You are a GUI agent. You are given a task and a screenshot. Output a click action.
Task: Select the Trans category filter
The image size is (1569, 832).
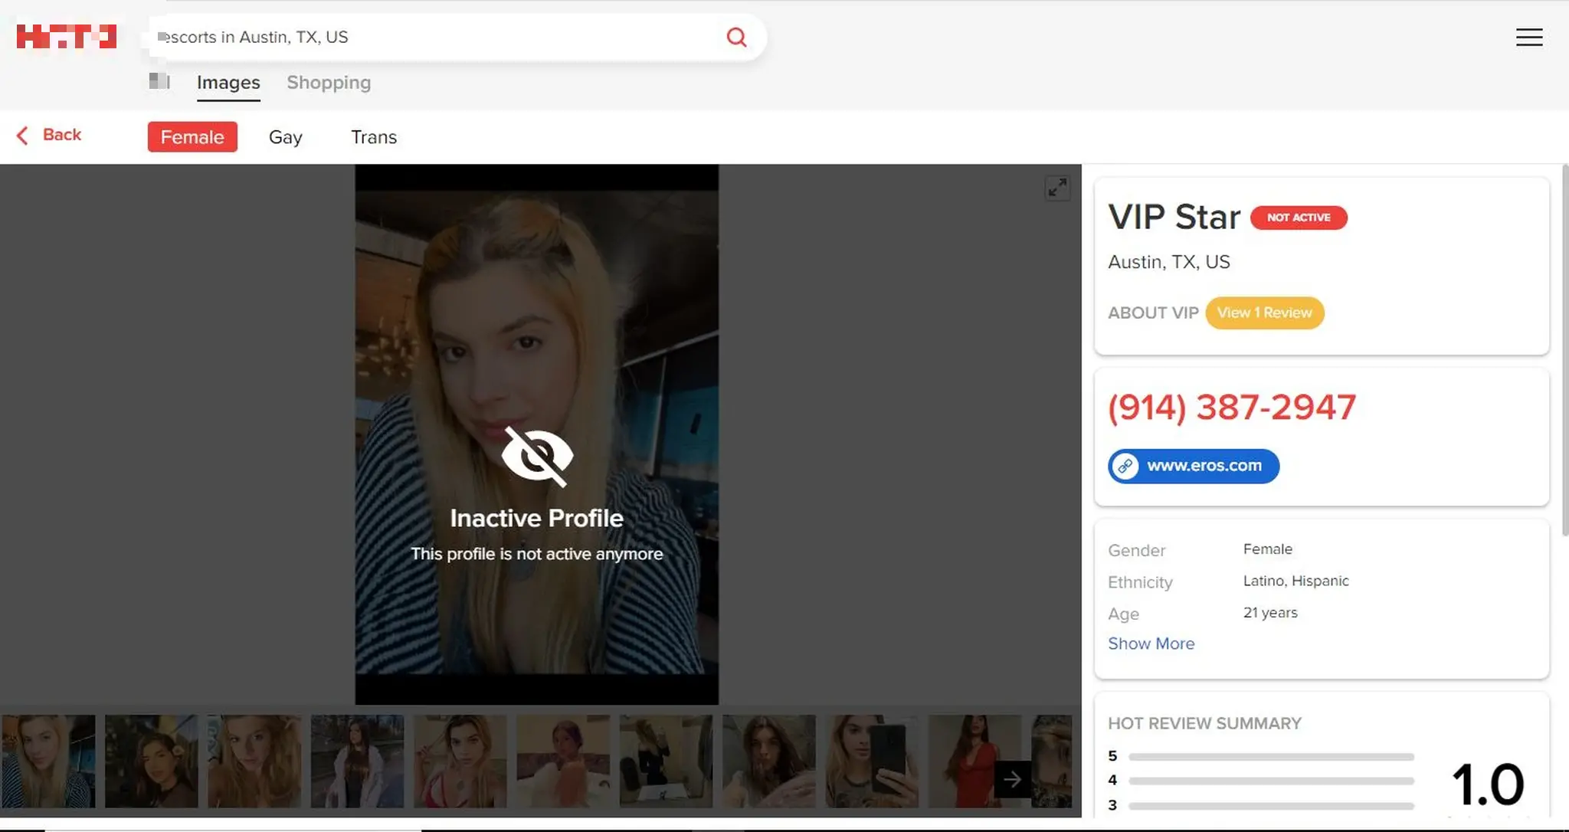(374, 137)
